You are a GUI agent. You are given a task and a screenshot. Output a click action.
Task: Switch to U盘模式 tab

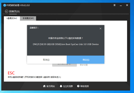click(12, 18)
